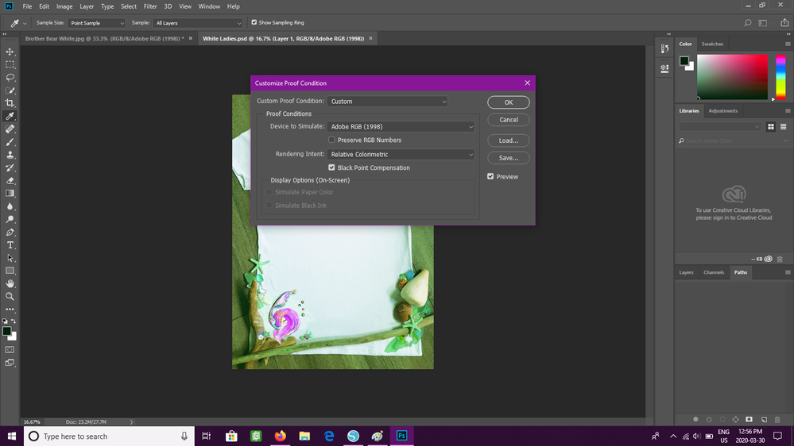Open Libraries panel flyout menu
The height and width of the screenshot is (446, 794).
(788, 111)
